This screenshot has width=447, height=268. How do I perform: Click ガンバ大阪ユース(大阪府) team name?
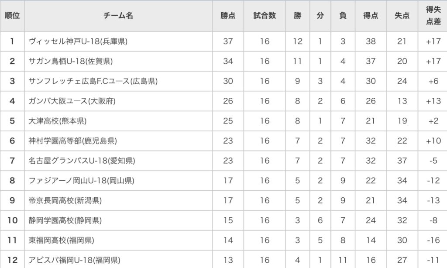pos(72,101)
